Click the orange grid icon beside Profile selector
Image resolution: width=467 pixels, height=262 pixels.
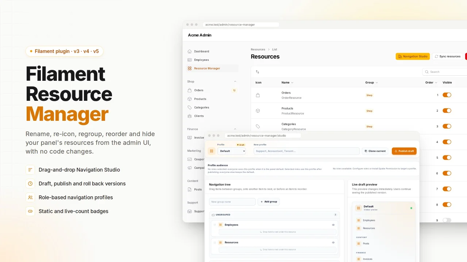point(212,151)
